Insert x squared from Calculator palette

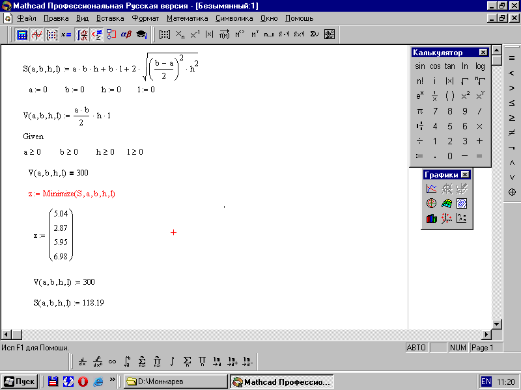(465, 96)
